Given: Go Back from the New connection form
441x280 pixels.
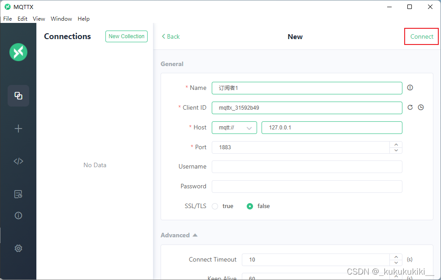Looking at the screenshot, I should pos(171,36).
